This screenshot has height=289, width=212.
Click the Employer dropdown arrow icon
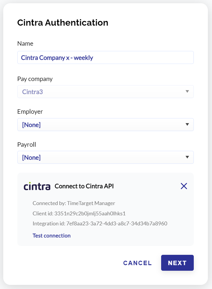(187, 124)
